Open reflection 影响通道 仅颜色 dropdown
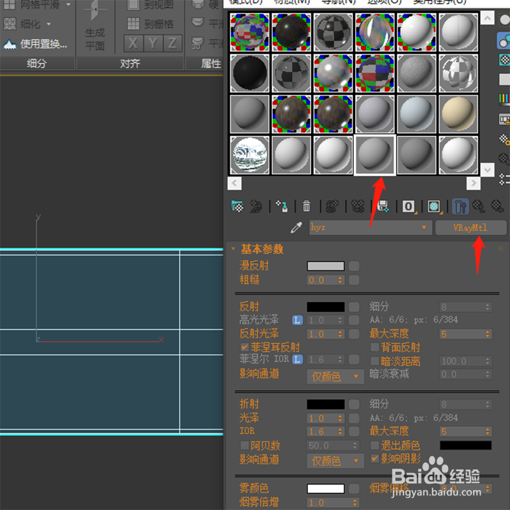This screenshot has height=510, width=510. (x=335, y=377)
